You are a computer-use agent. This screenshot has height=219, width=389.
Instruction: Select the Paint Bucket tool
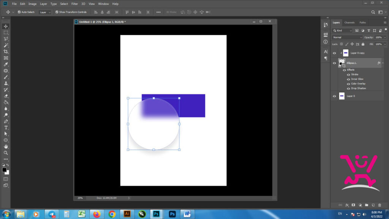tap(6, 102)
